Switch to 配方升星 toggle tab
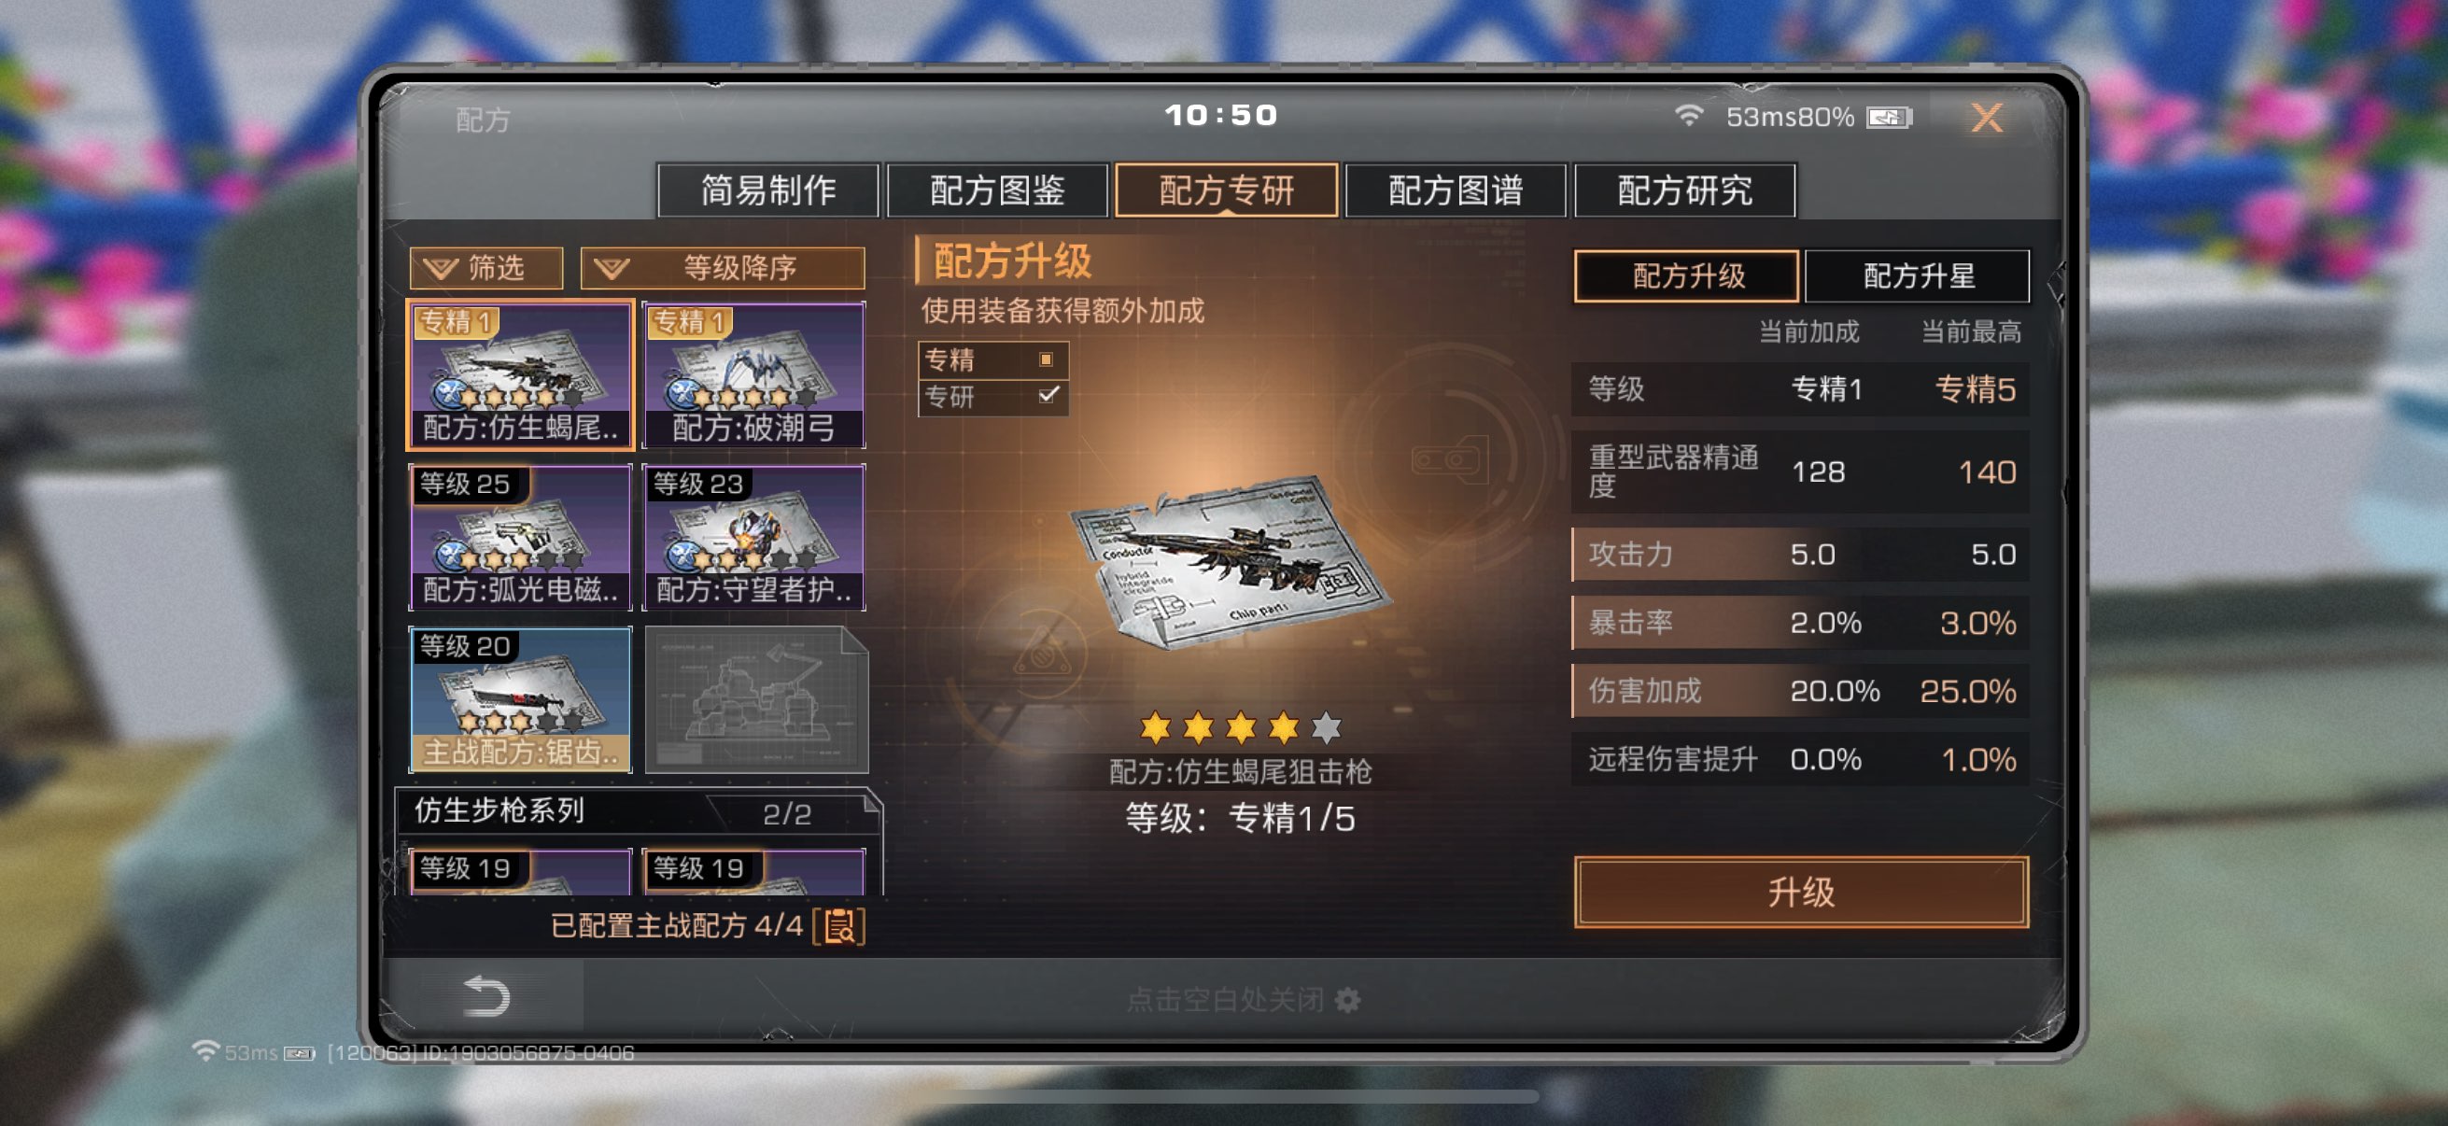Image resolution: width=2448 pixels, height=1126 pixels. [x=1918, y=275]
